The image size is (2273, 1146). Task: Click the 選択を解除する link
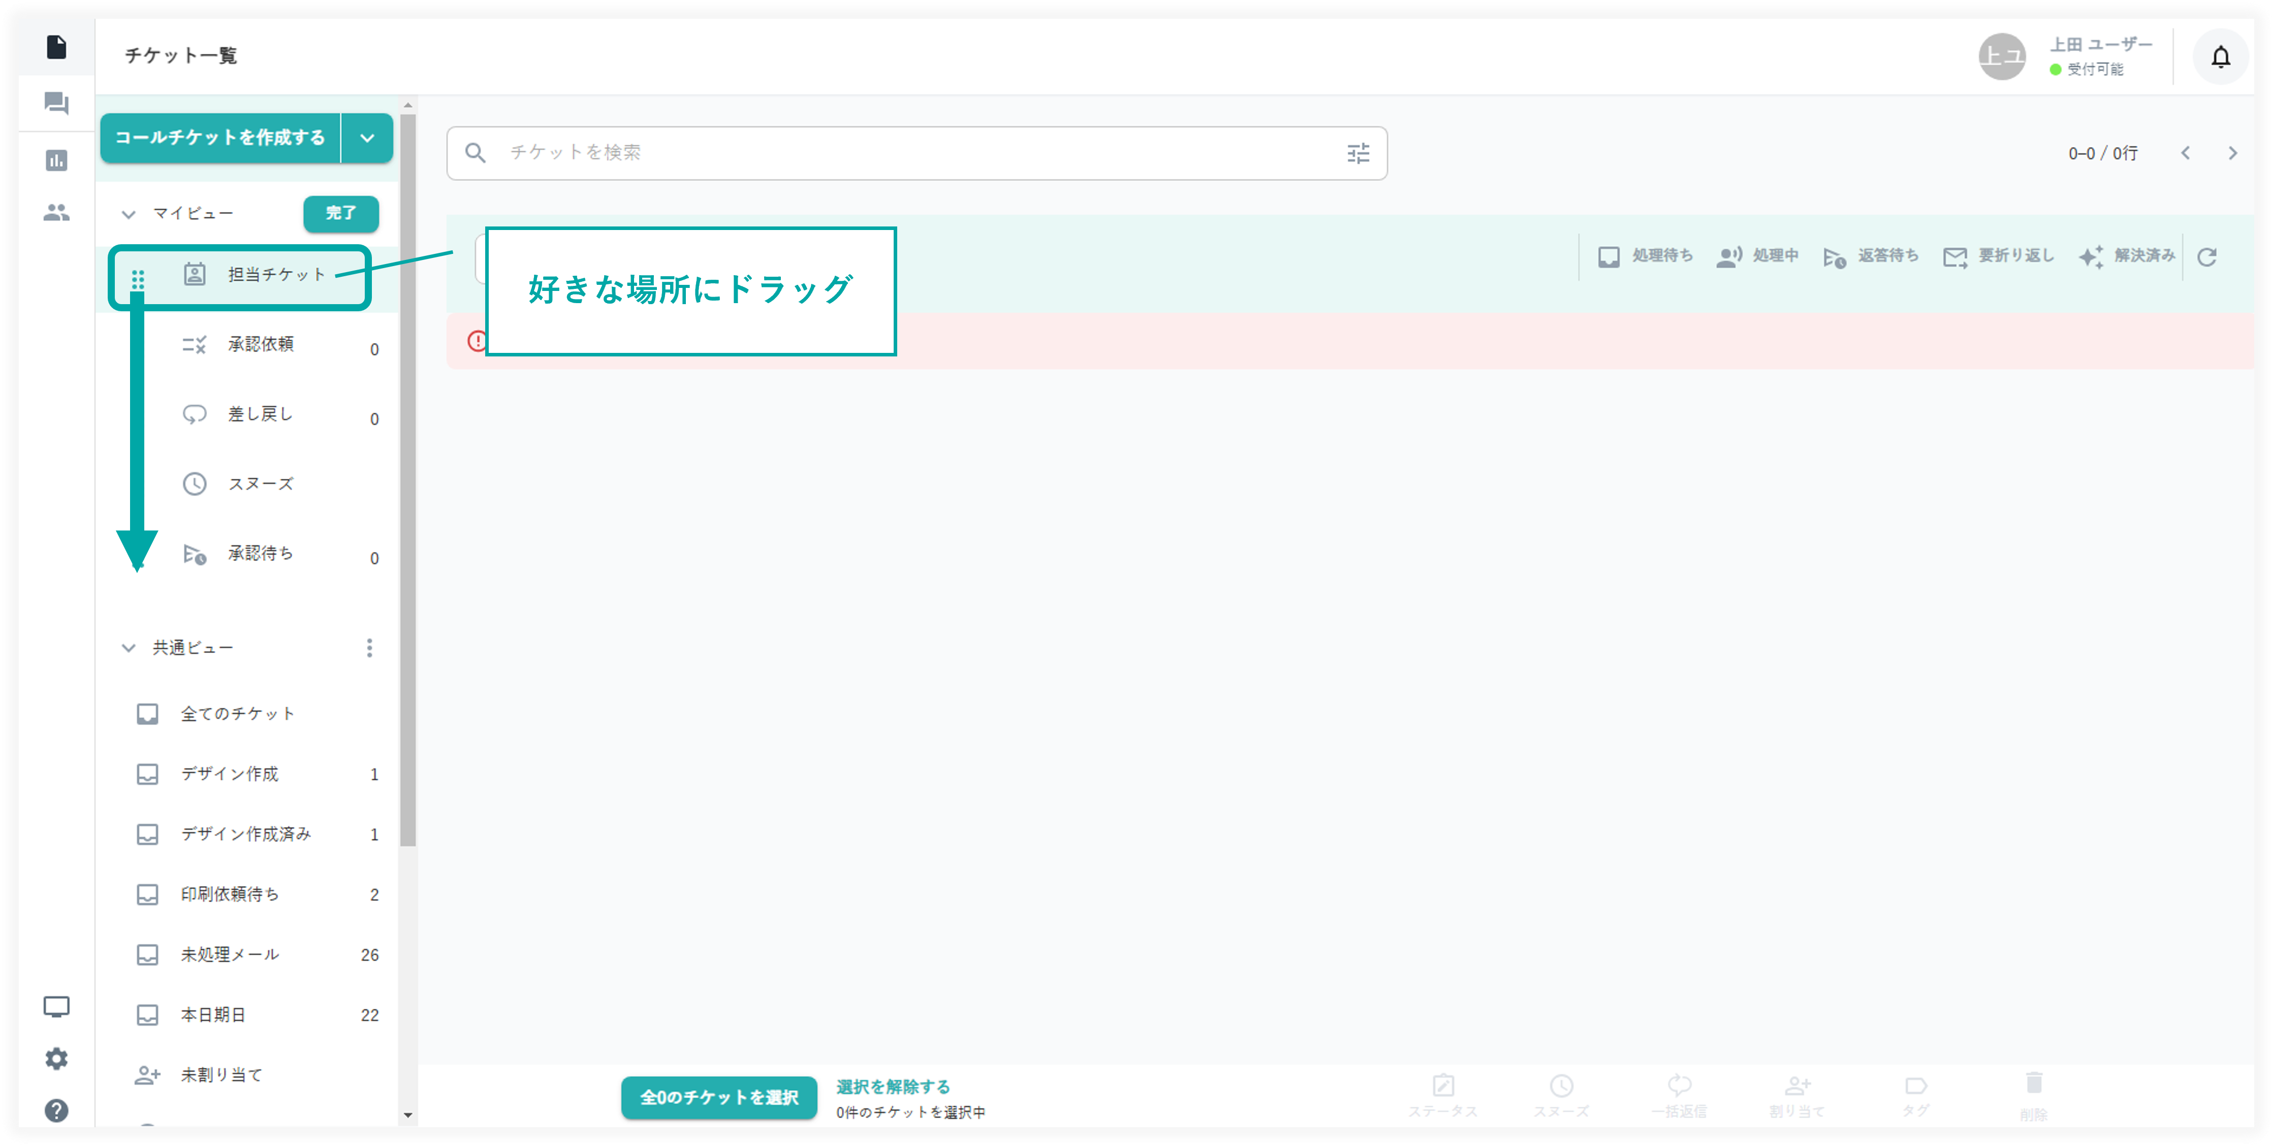pyautogui.click(x=892, y=1086)
